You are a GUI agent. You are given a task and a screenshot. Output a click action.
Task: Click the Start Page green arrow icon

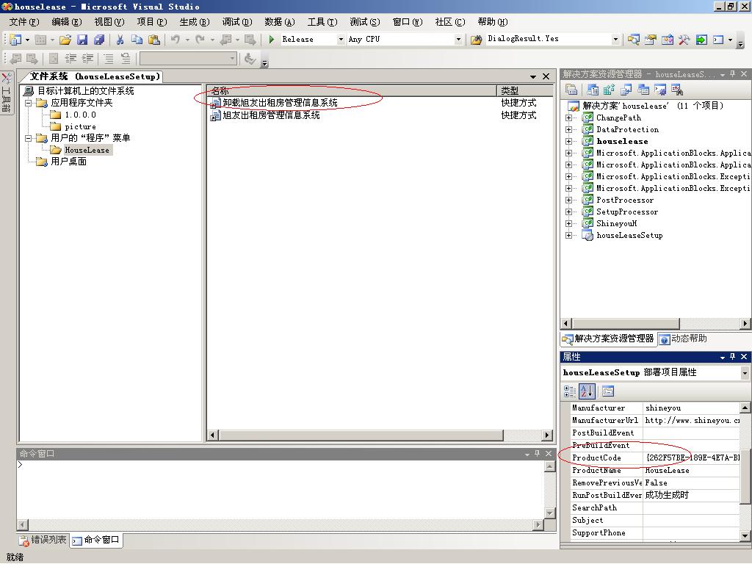pos(701,40)
